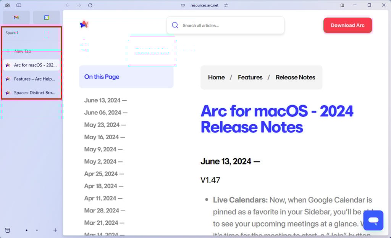Click the Arc for macOS - 2024 Release Notes heading
This screenshot has height=238, width=391.
click(x=277, y=119)
